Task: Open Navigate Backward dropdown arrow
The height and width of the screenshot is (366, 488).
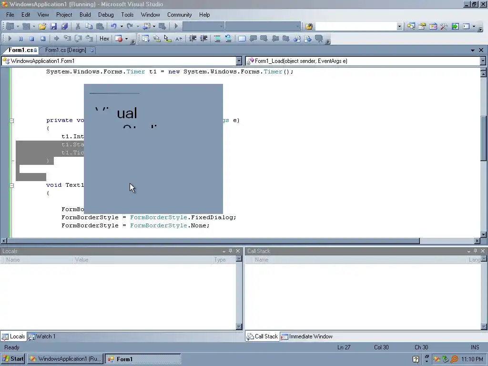Action: [x=154, y=27]
